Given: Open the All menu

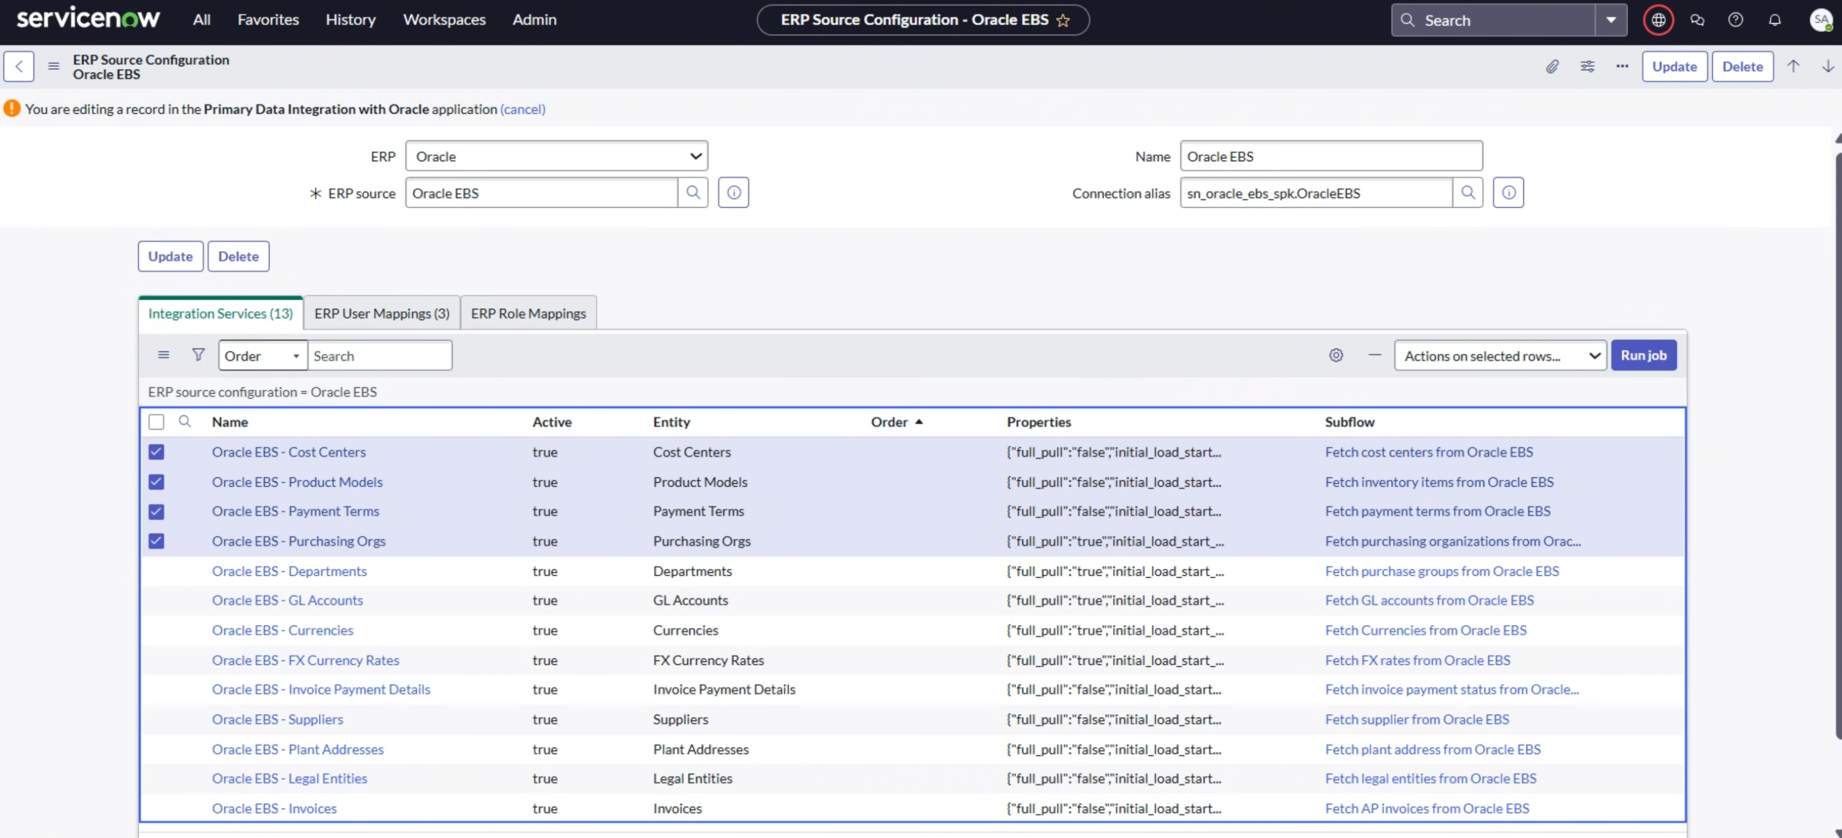Looking at the screenshot, I should coord(202,20).
